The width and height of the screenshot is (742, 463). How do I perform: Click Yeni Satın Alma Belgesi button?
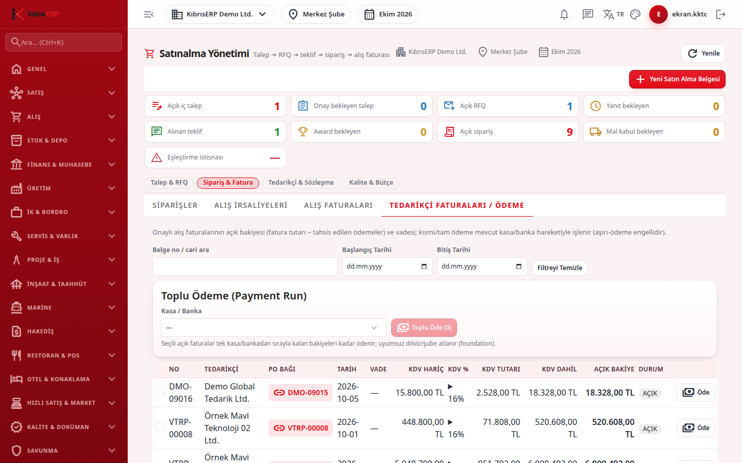677,79
